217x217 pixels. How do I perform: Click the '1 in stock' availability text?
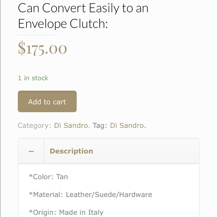[x=33, y=78]
